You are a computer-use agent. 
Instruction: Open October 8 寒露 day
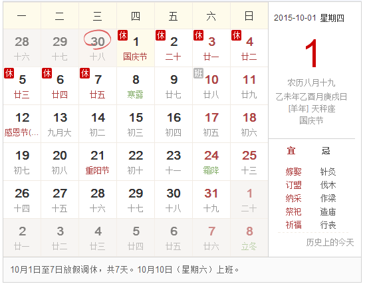[x=136, y=86]
